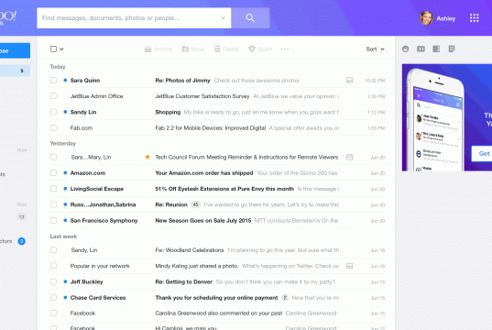Click the Move folder icon
This screenshot has height=330, width=492.
(x=185, y=49)
